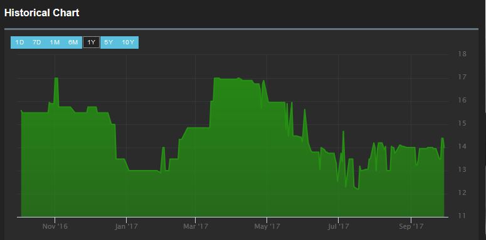Click the Sep '17 axis label

(x=411, y=226)
